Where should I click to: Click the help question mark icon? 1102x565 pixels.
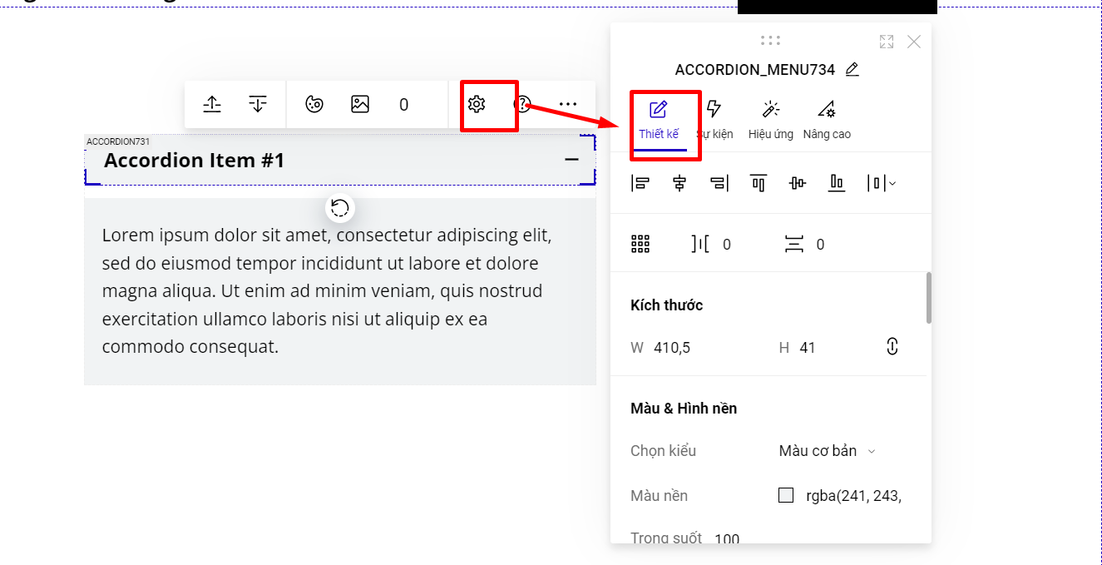click(522, 104)
